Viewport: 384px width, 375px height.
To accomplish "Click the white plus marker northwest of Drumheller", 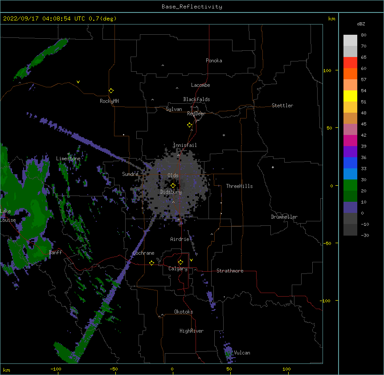I will pyautogui.click(x=273, y=167).
